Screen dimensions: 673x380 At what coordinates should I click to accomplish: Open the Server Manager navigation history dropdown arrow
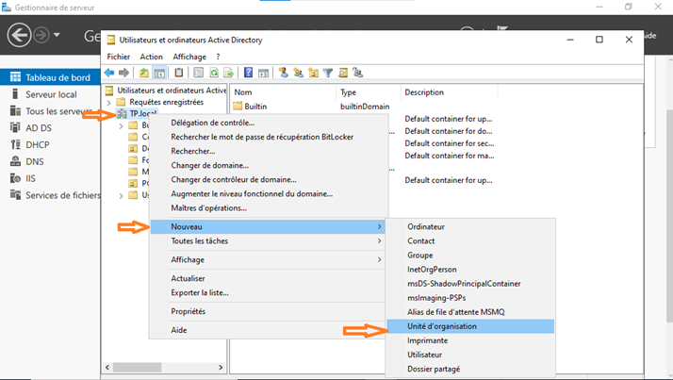(x=57, y=35)
